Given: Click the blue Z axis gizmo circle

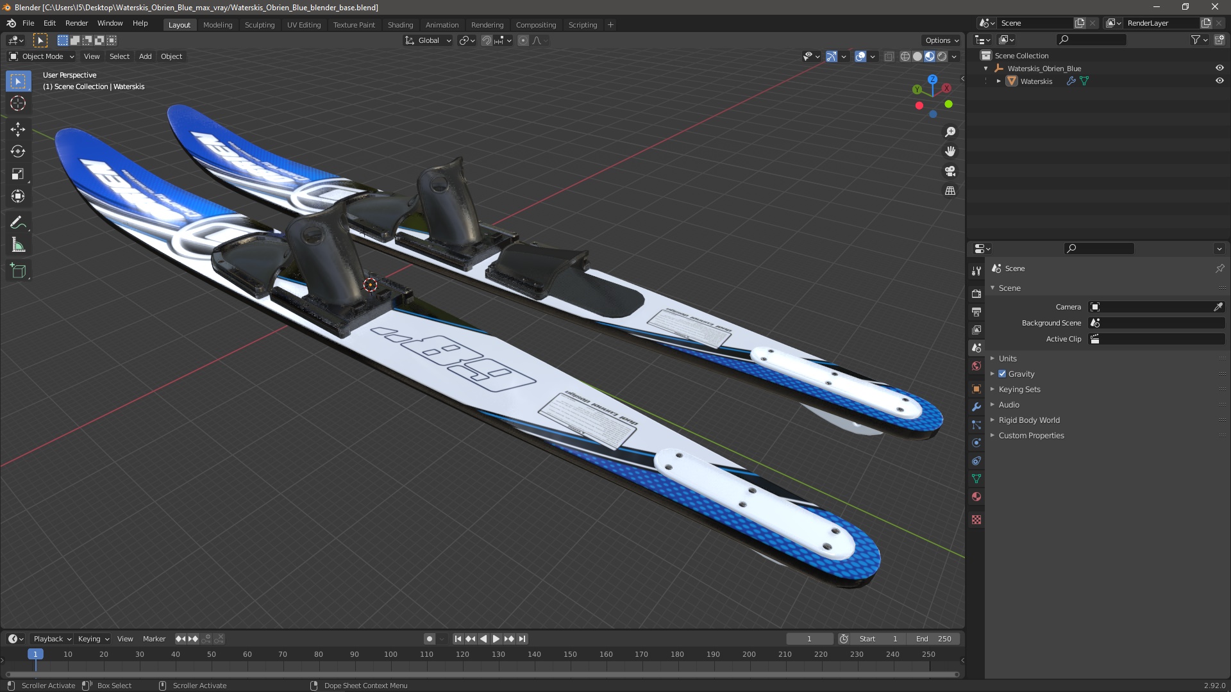Looking at the screenshot, I should point(932,79).
